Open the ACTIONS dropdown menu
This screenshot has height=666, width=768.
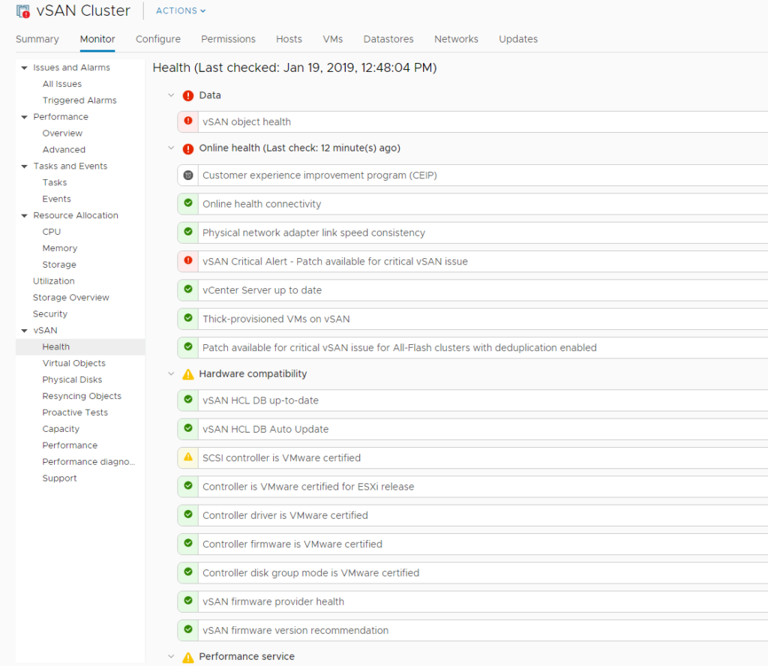click(x=181, y=10)
